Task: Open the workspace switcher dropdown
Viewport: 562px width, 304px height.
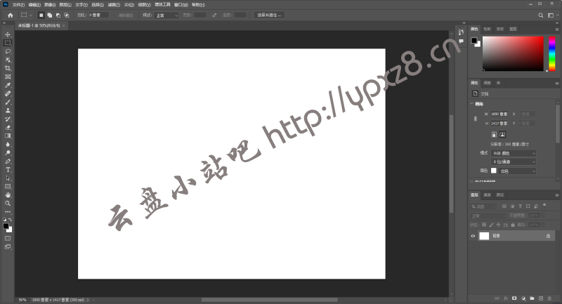Action: pyautogui.click(x=552, y=15)
